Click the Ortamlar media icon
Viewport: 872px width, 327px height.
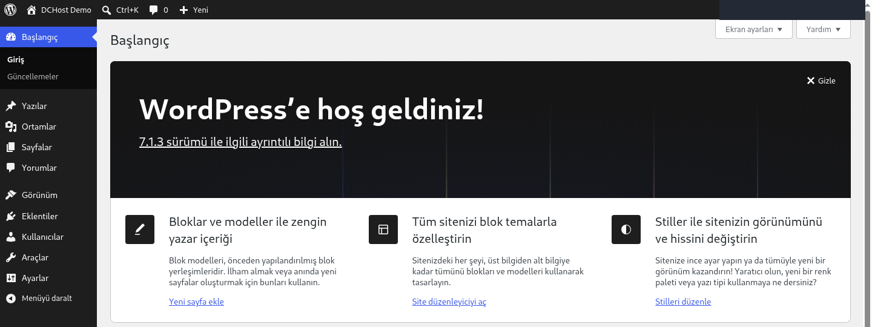[x=11, y=127]
